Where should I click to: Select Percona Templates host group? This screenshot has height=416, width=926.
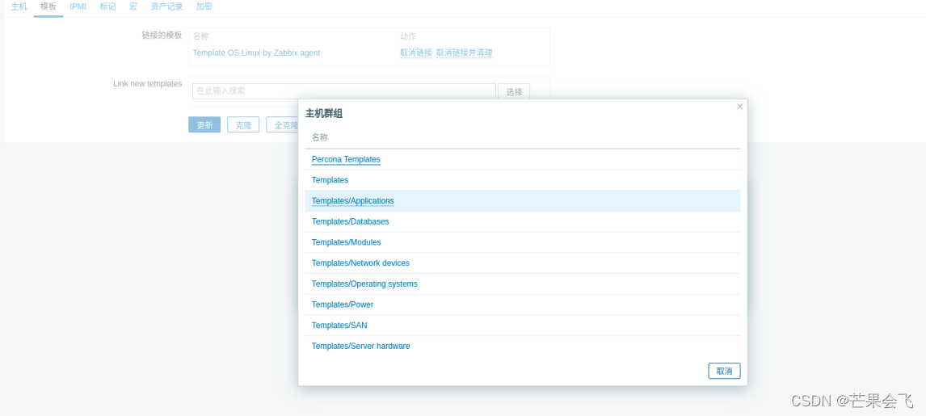coord(346,159)
